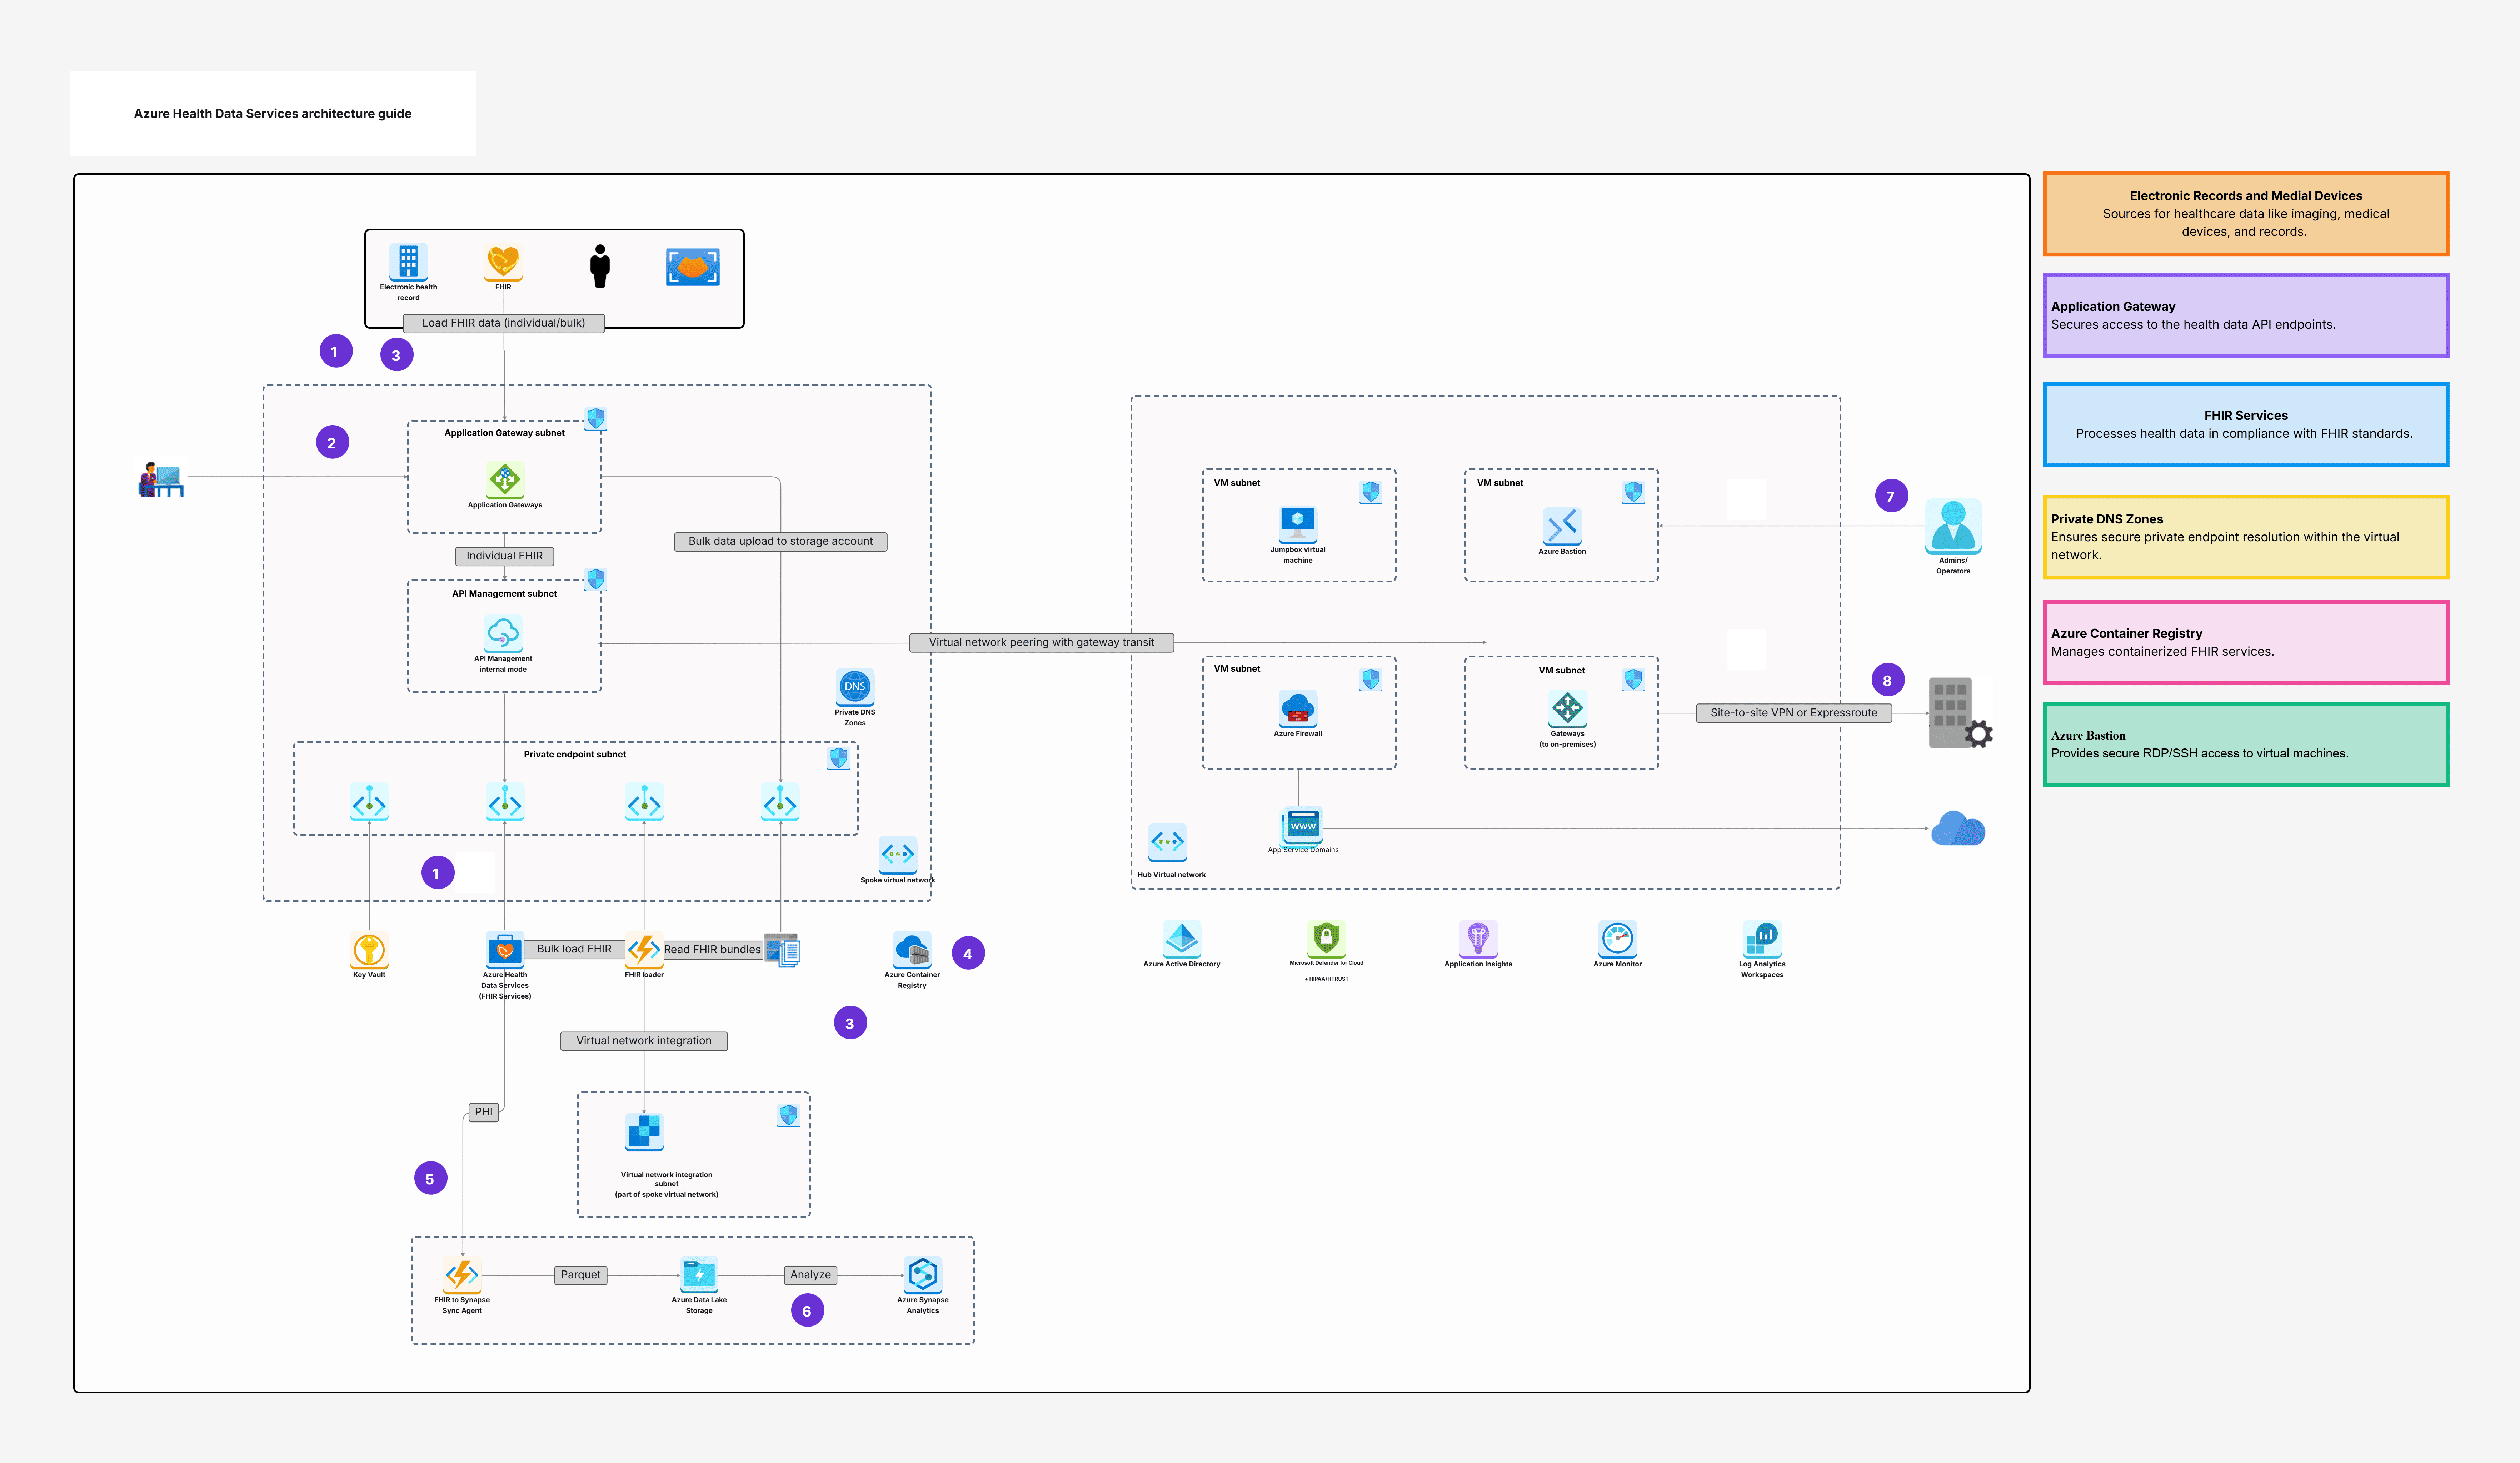Click the Bulk load FHIR label
This screenshot has height=1463, width=2520.
click(574, 949)
